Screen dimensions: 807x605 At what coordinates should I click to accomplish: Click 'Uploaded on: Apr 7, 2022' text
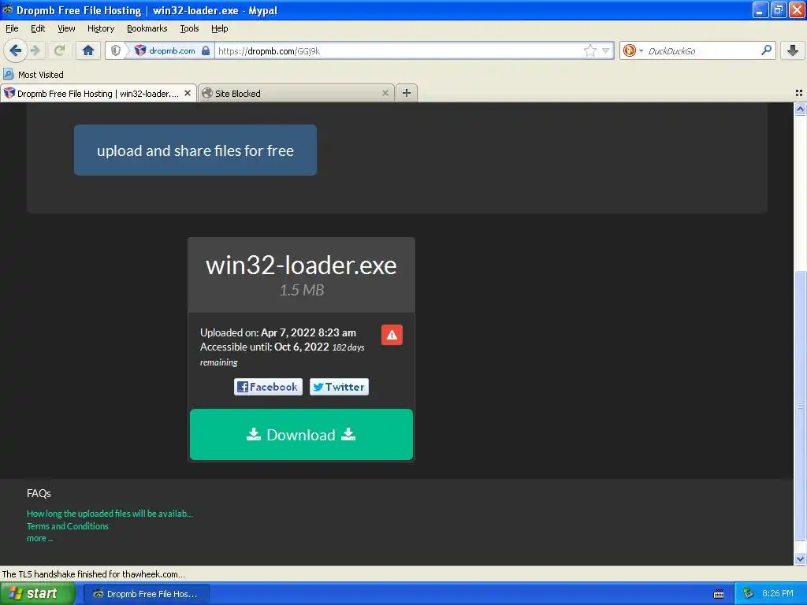(278, 332)
